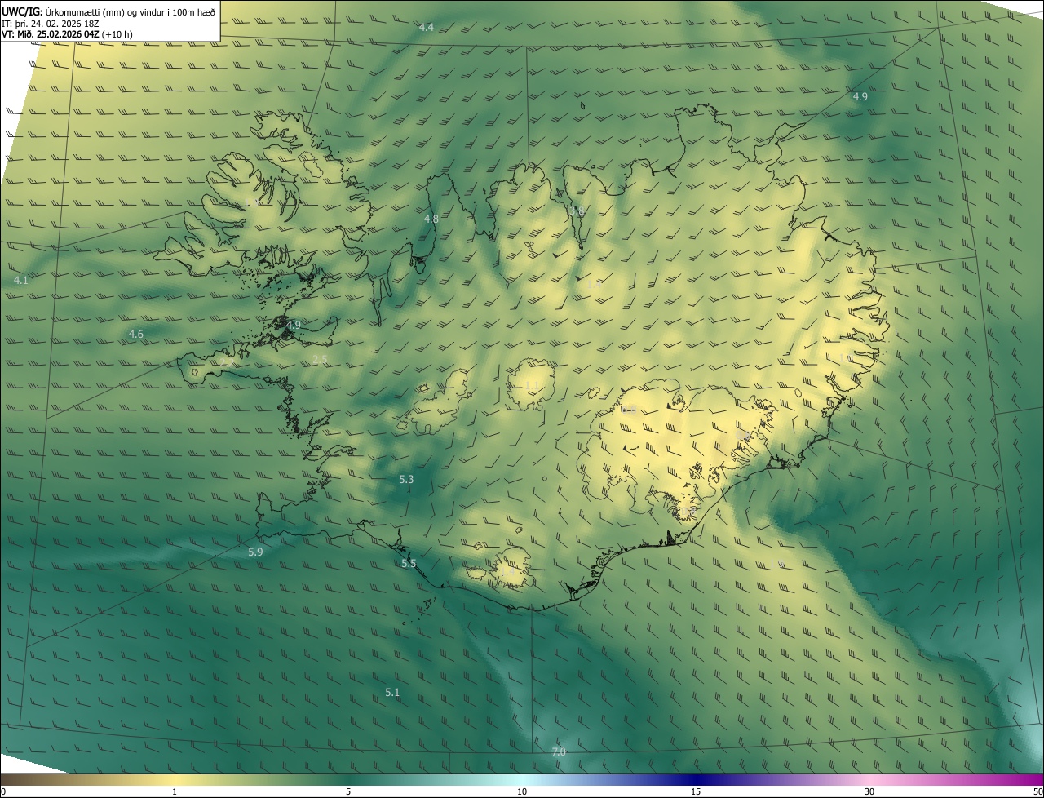
Task: Click the 4.4 value at the map's top edge
Action: coord(427,28)
